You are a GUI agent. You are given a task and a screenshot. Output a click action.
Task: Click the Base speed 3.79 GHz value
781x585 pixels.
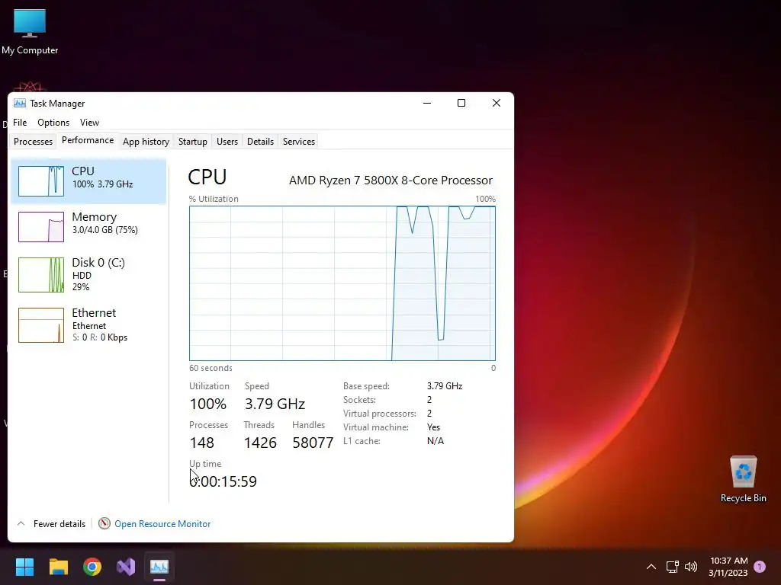pos(445,386)
